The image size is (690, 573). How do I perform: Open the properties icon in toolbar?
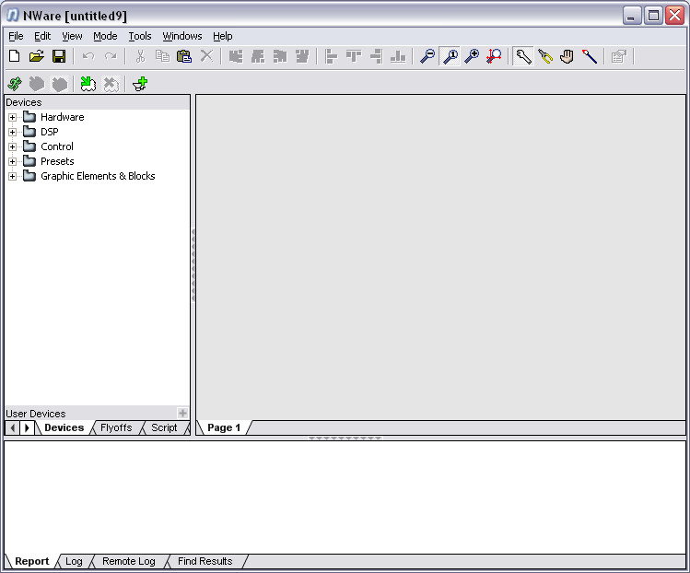619,56
